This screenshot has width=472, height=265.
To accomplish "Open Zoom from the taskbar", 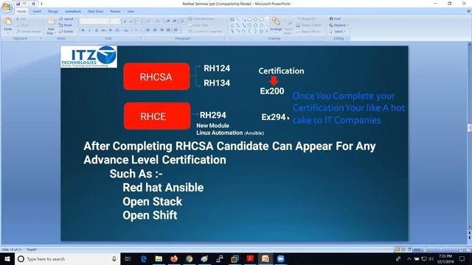I will (x=280, y=258).
